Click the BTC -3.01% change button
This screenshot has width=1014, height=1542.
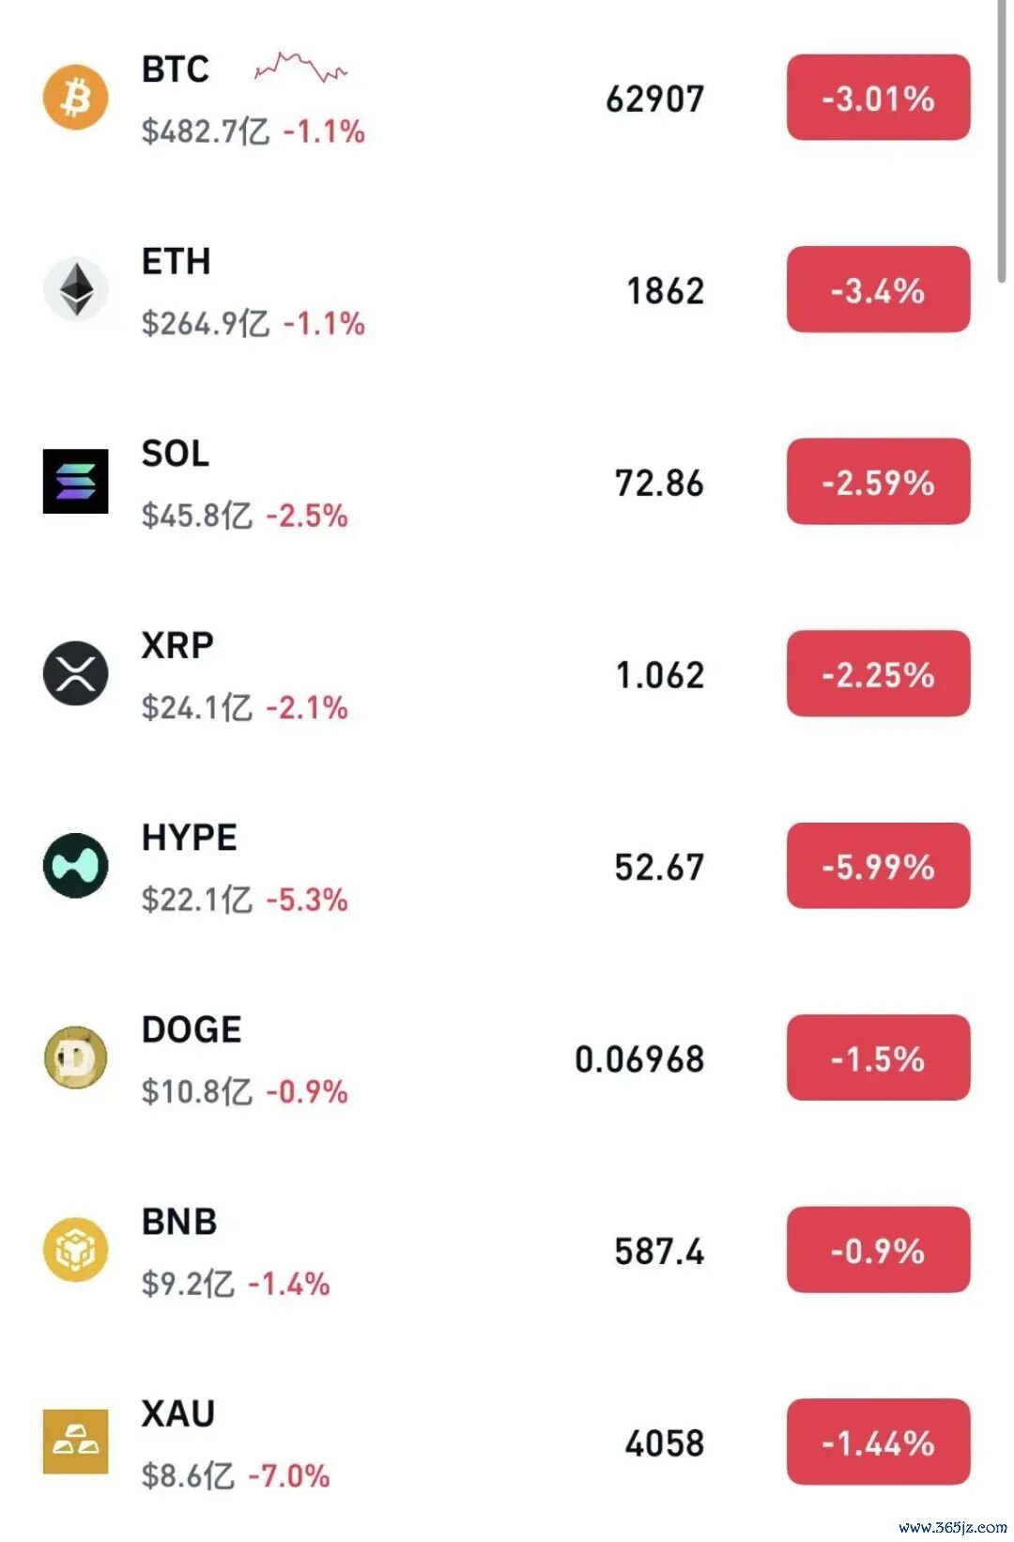pos(878,98)
